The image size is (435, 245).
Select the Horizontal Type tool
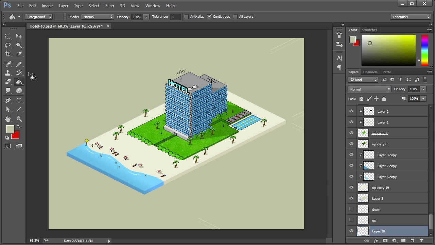click(x=19, y=100)
